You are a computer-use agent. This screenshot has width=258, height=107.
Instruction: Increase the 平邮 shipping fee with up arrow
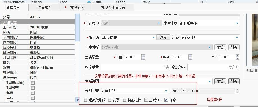click(143, 56)
